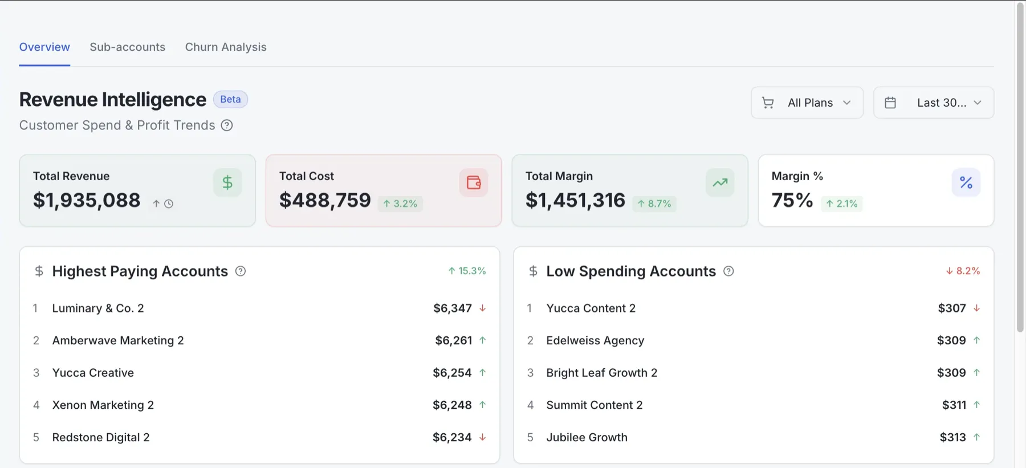Expand the Last 30... date range dropdown

tap(934, 103)
